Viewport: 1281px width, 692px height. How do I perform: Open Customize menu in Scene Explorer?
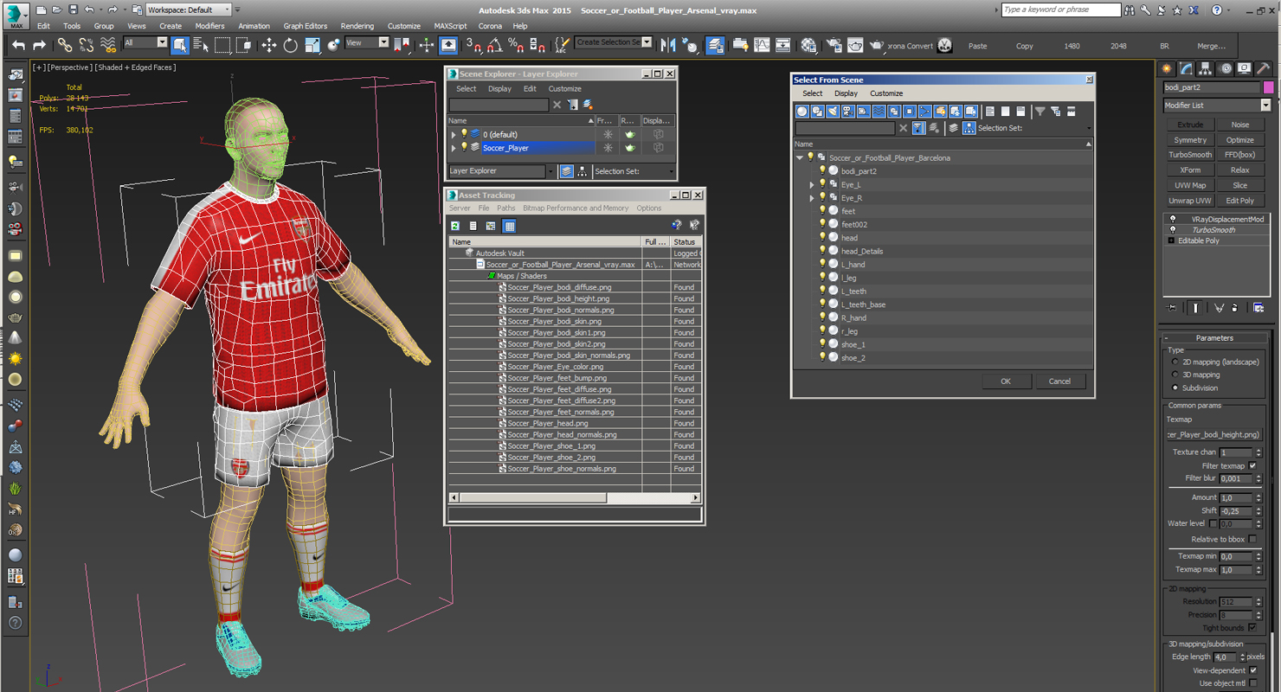point(564,89)
